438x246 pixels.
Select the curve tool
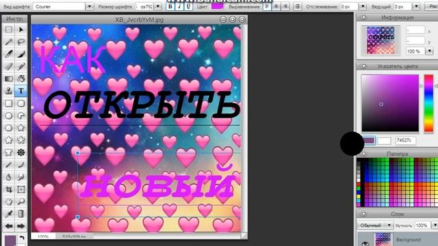[x=21, y=165]
